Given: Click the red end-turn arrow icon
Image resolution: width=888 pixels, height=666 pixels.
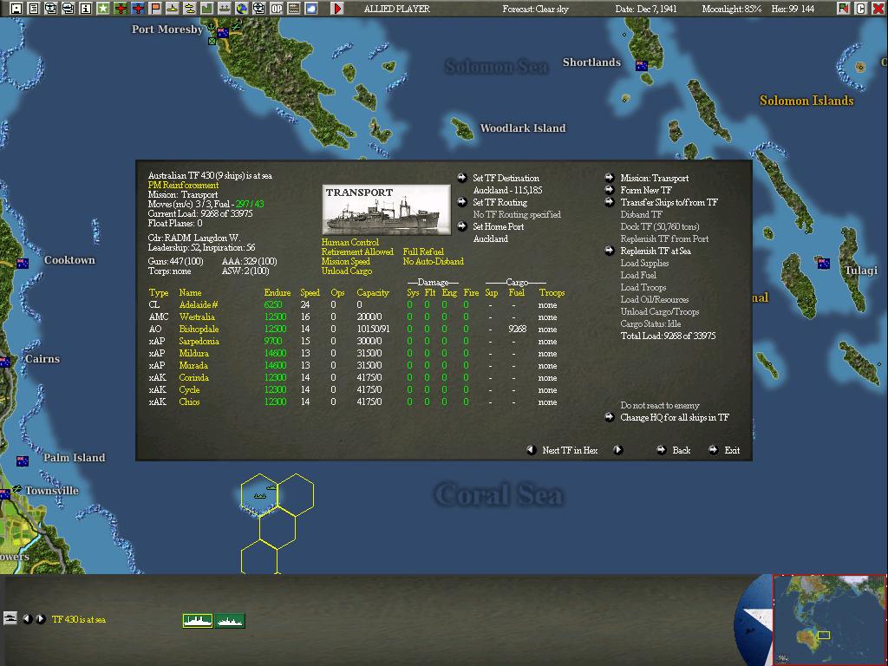Looking at the screenshot, I should [x=337, y=9].
